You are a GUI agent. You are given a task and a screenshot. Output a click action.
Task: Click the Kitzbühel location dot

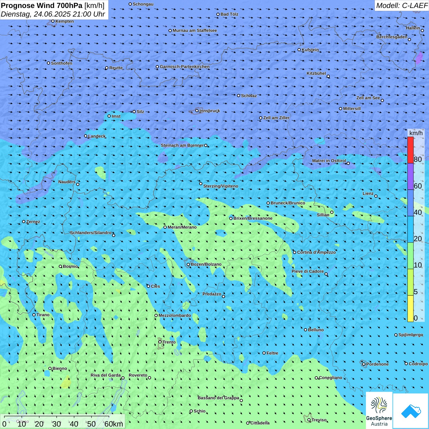tap(328, 76)
